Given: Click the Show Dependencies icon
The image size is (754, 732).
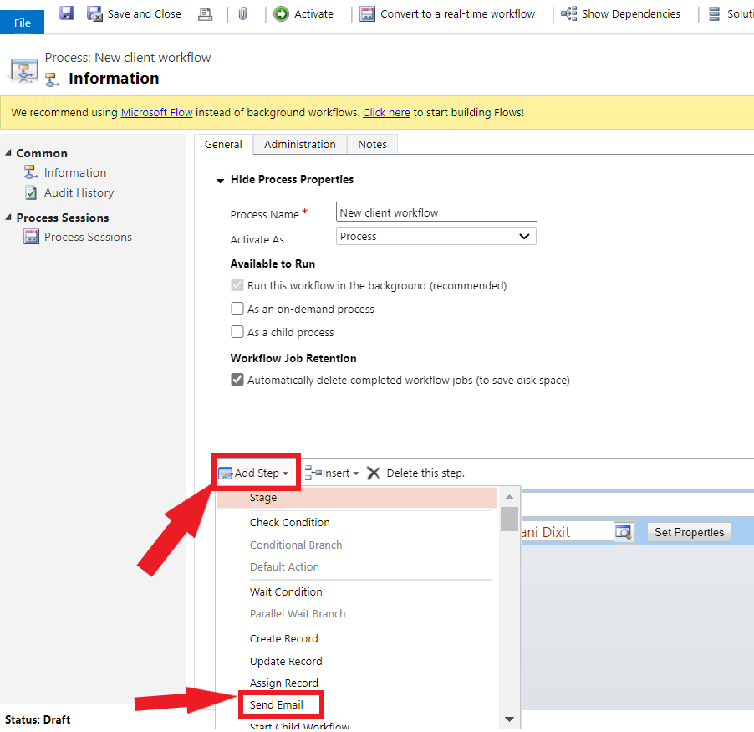Looking at the screenshot, I should point(569,13).
